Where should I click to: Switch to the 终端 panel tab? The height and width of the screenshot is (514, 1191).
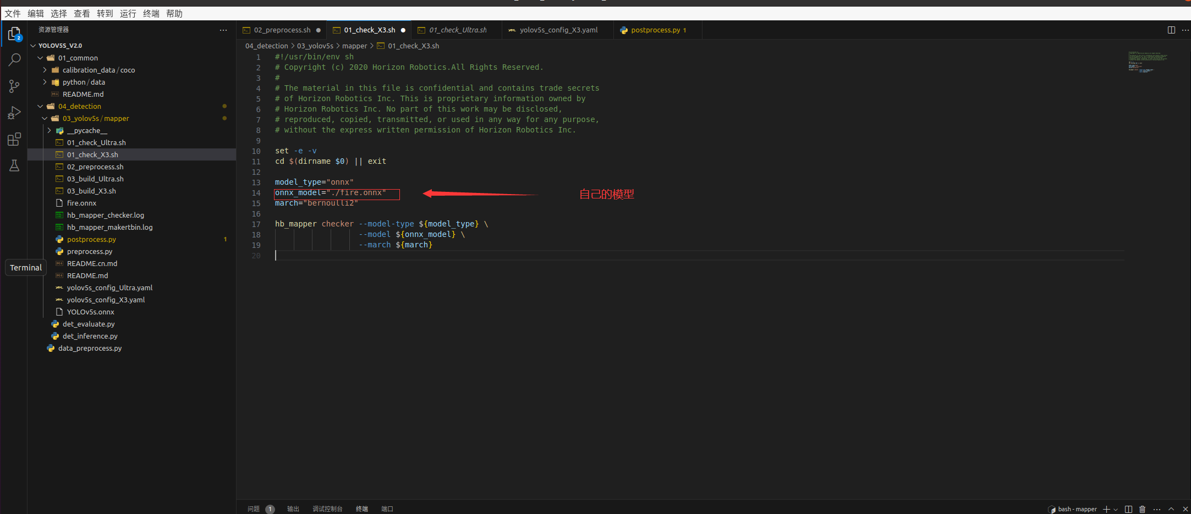click(362, 509)
